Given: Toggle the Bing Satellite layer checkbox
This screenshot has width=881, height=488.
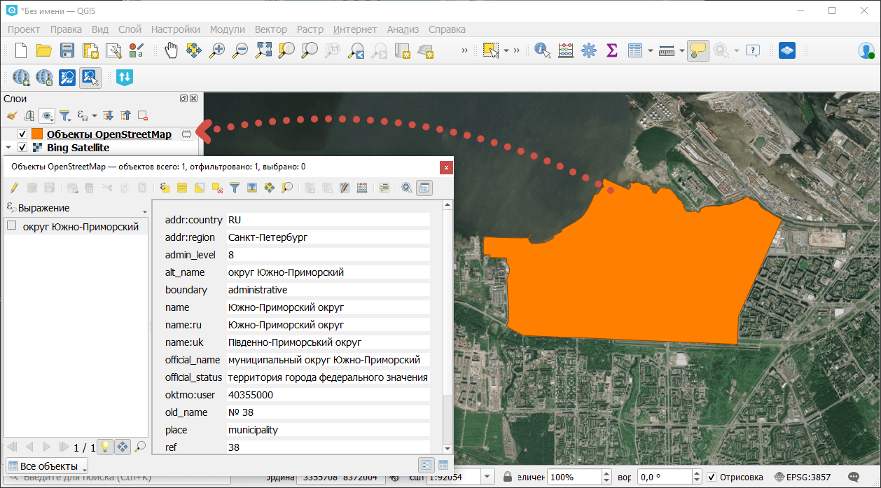Looking at the screenshot, I should (22, 148).
